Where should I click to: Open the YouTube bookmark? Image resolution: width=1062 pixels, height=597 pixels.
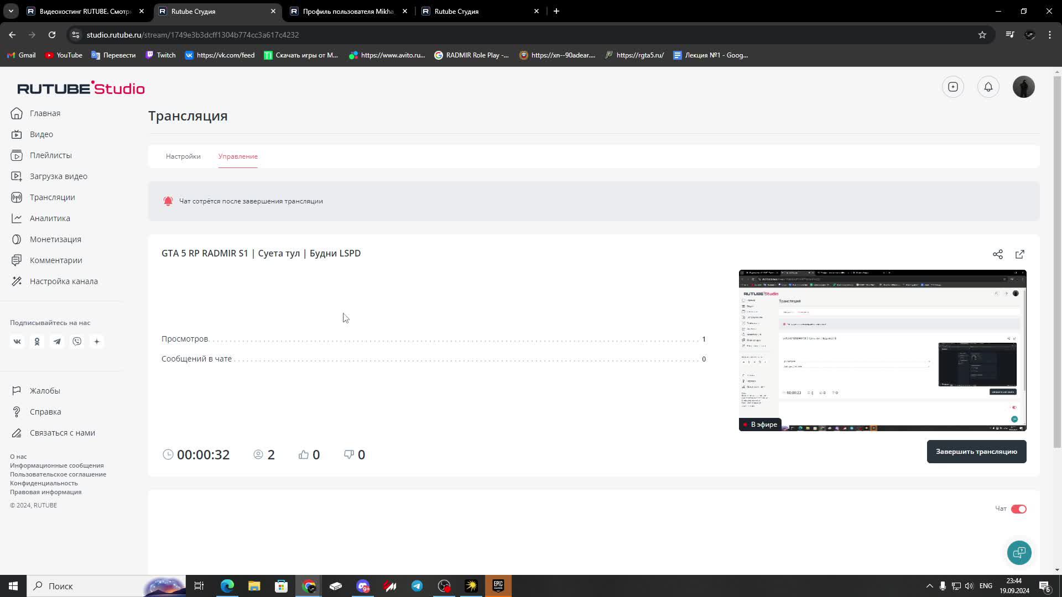(64, 55)
